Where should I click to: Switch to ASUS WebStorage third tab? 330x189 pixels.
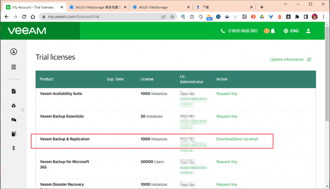(x=161, y=7)
